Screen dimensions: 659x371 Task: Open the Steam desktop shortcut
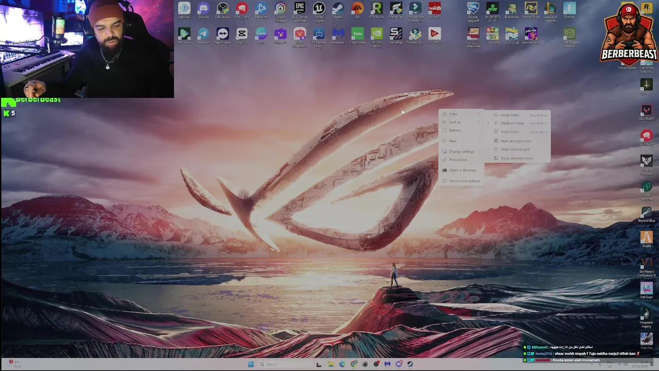[x=338, y=10]
